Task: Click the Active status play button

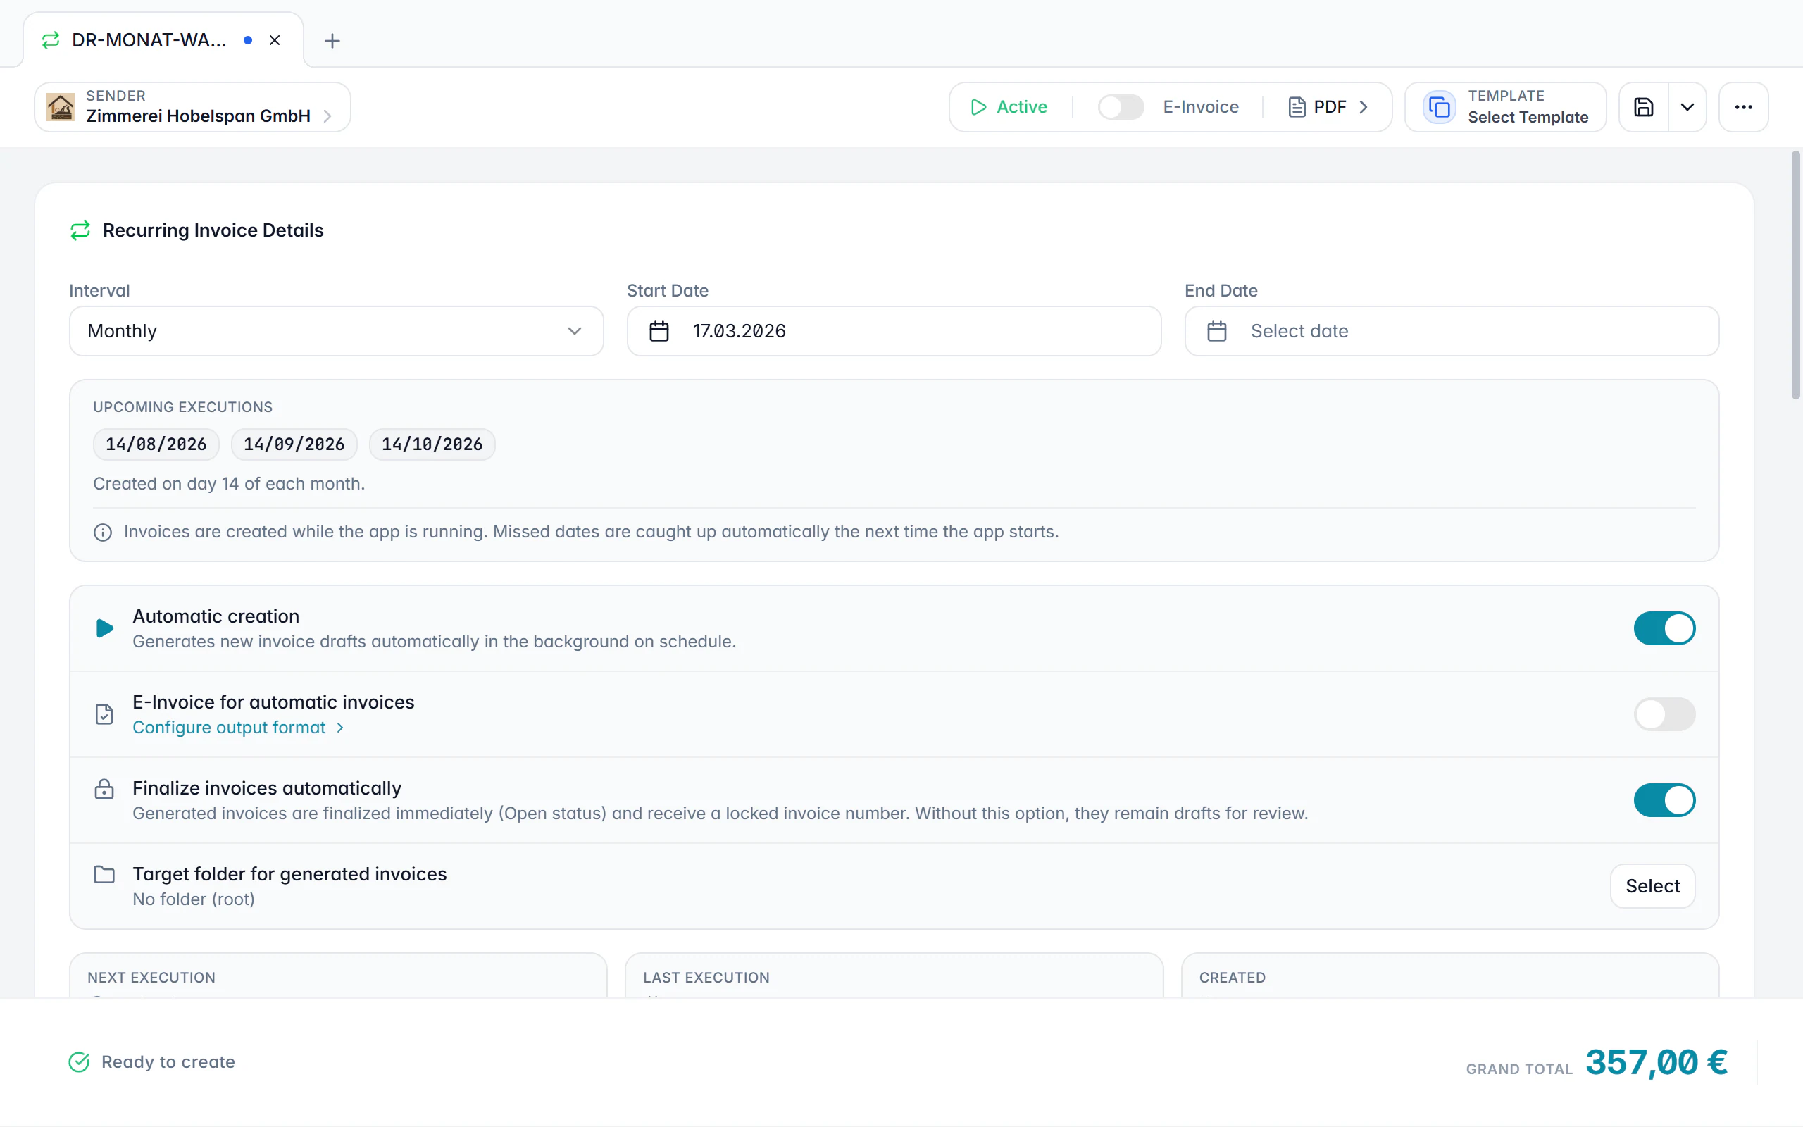Action: [1009, 107]
